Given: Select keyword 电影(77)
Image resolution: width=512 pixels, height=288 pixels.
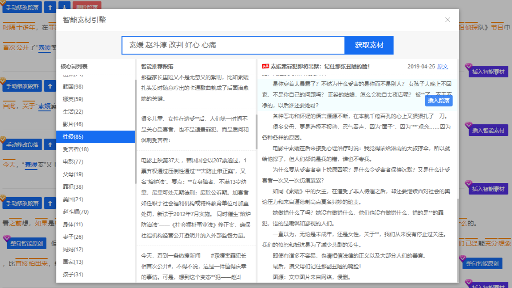Looking at the screenshot, I should 95,162.
